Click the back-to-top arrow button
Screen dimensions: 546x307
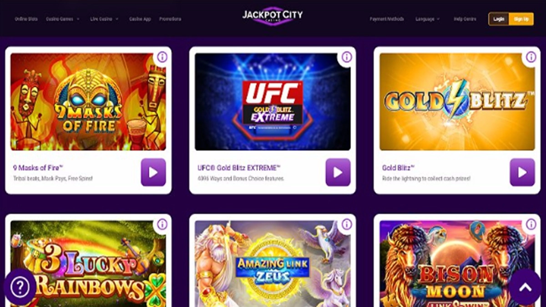click(x=525, y=287)
